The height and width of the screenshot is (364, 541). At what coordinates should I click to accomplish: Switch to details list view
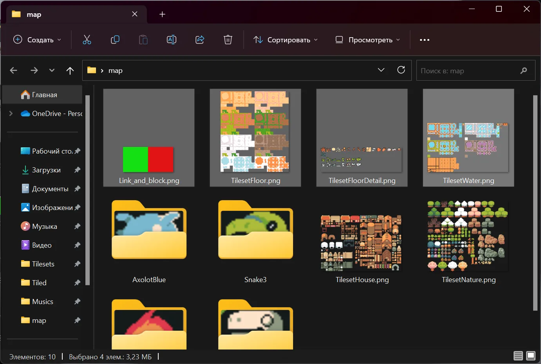518,356
